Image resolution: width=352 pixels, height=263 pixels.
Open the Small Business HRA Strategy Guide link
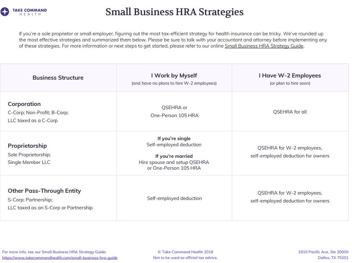point(264,46)
